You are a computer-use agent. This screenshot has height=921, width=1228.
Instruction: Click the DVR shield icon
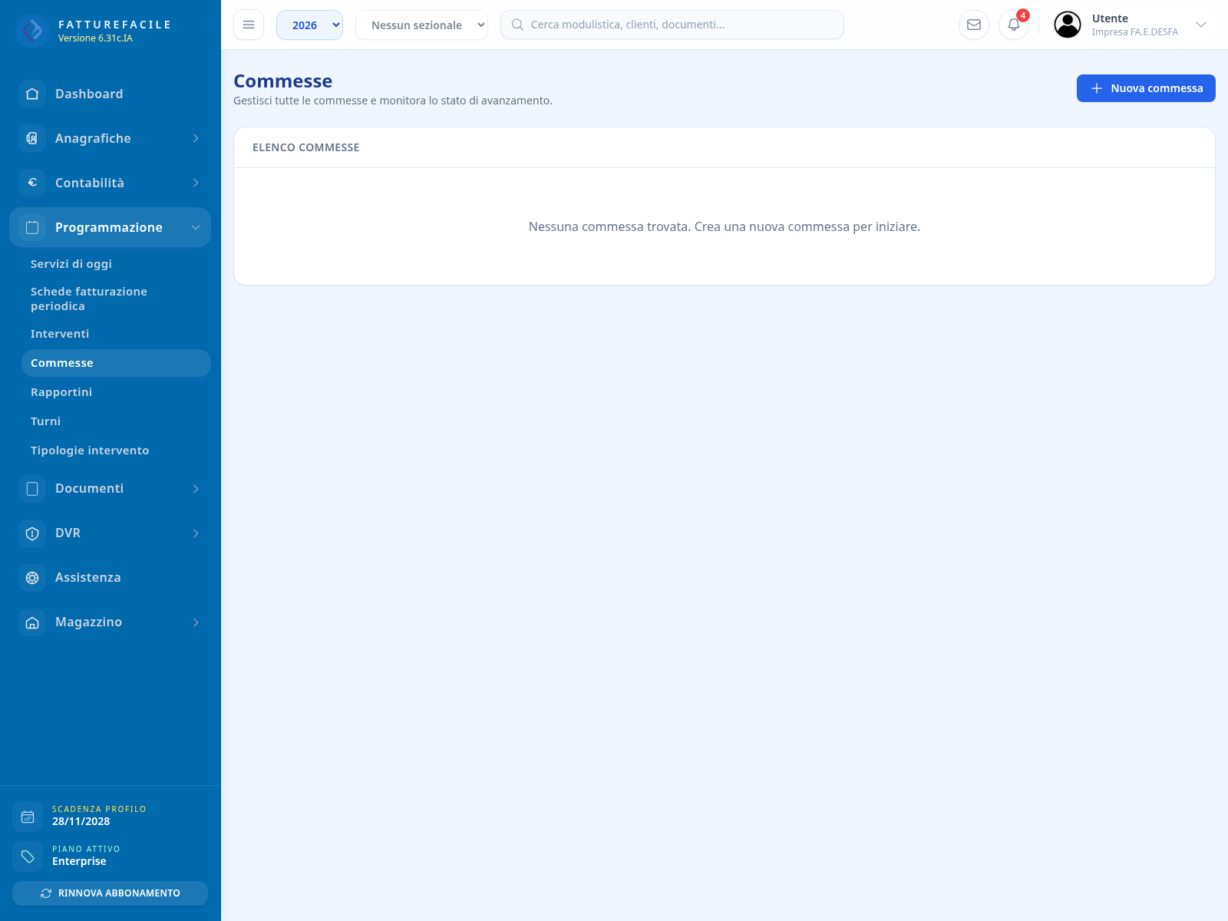[x=32, y=533]
